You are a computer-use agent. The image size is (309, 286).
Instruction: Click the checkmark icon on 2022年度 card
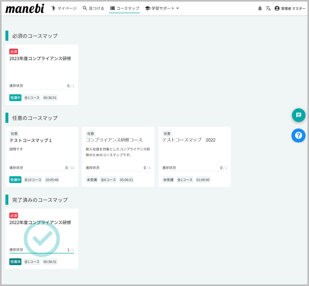click(x=42, y=239)
